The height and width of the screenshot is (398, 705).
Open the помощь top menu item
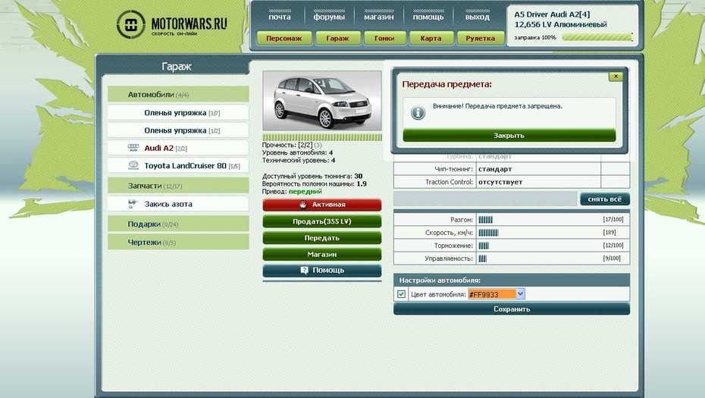pyautogui.click(x=428, y=17)
